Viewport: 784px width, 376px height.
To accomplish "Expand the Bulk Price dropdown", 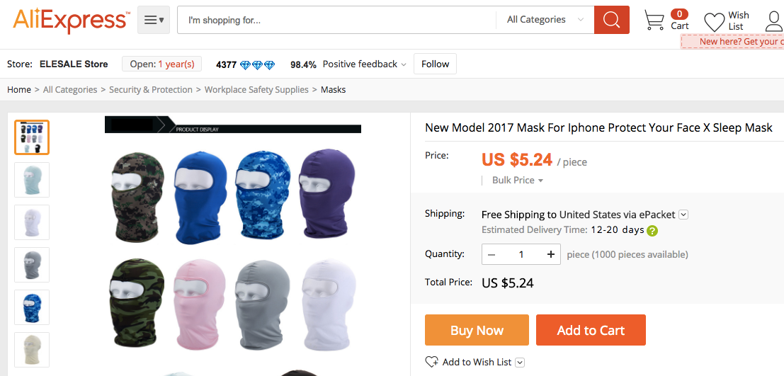I will point(517,180).
